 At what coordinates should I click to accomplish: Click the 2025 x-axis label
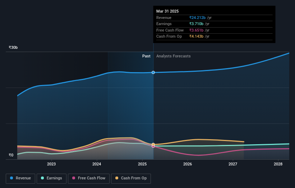point(142,164)
